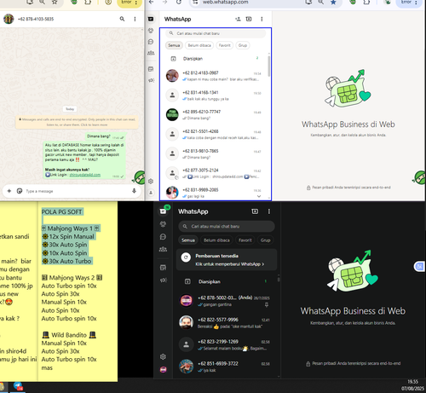Image resolution: width=426 pixels, height=393 pixels.
Task: Click "POLA PG SOFT" heading in sticky note
Action: [62, 211]
